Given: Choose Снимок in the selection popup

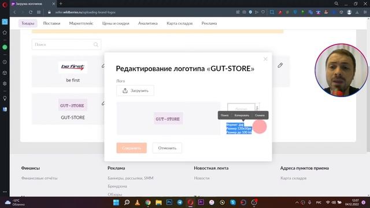Looking at the screenshot, I should point(260,116).
